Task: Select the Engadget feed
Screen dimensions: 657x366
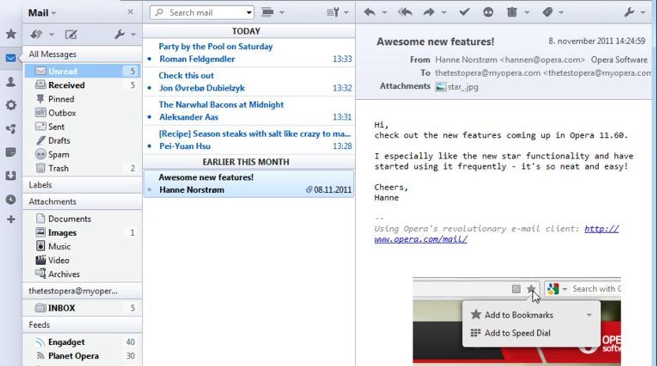Action: click(x=83, y=342)
